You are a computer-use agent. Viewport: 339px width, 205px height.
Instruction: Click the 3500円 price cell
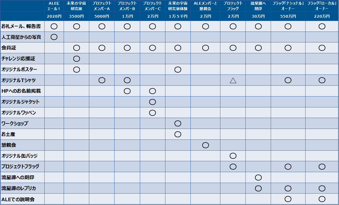coord(76,16)
